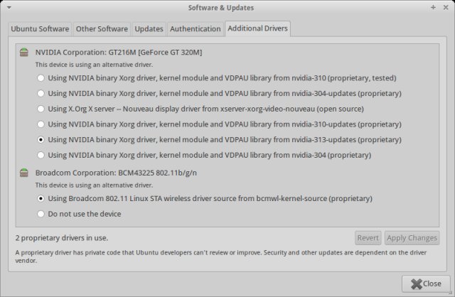Click the Revert button

pyautogui.click(x=368, y=238)
